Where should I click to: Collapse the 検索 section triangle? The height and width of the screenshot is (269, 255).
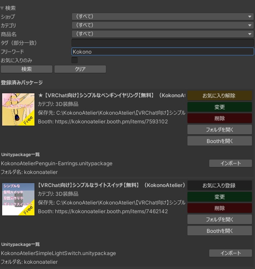tap(2, 8)
